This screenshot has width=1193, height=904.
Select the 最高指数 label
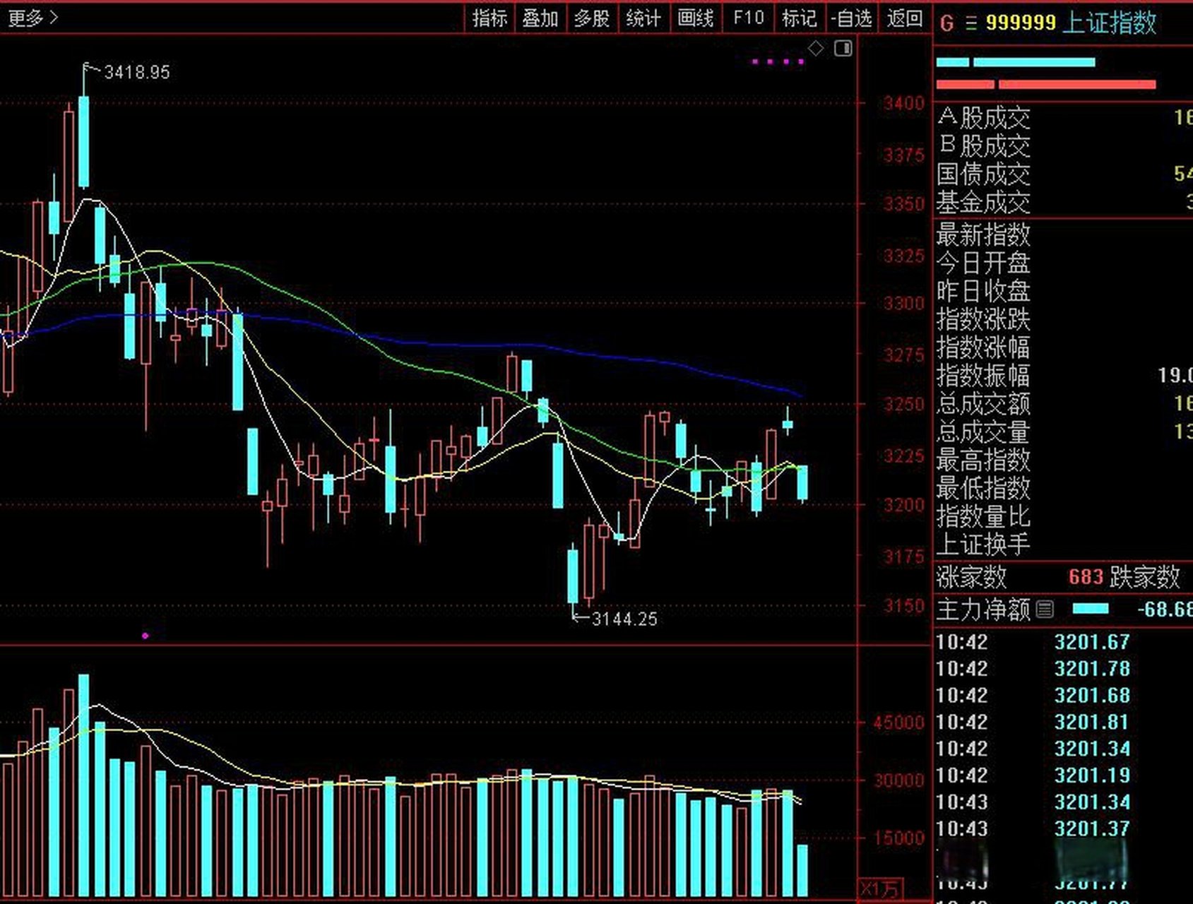[983, 460]
